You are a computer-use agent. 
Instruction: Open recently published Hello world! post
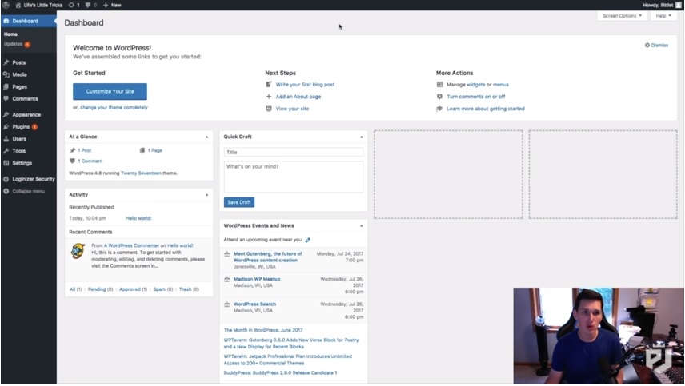(138, 218)
